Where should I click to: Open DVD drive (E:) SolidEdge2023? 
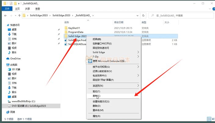click(x=29, y=106)
